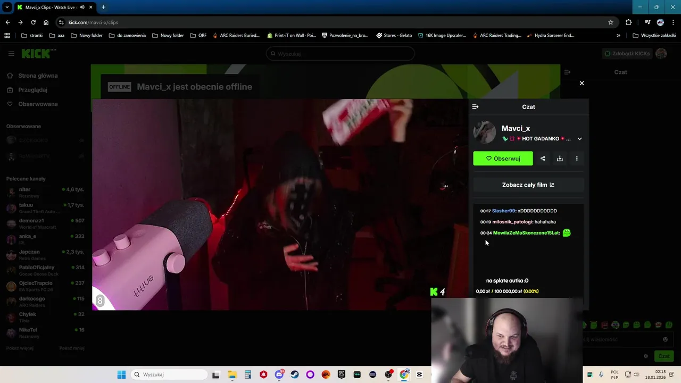Click the milosnik_patologi username in chat
The image size is (681, 383).
click(512, 222)
